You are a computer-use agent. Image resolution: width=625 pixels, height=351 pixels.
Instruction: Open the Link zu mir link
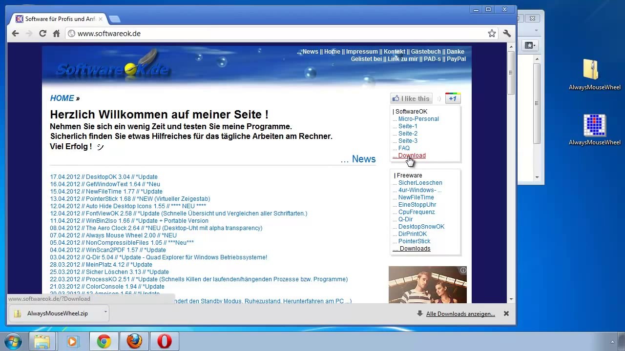pos(403,59)
